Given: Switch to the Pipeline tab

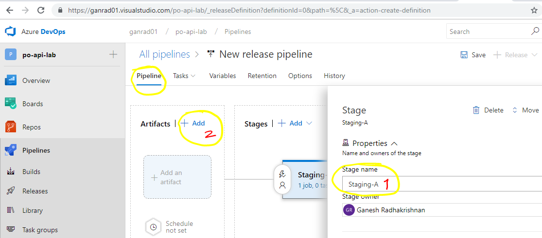Looking at the screenshot, I should coord(149,76).
